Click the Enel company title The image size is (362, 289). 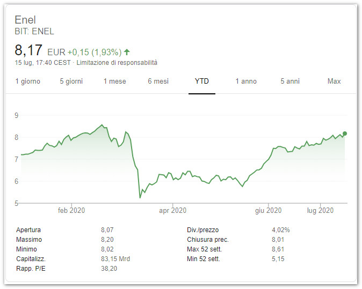(x=25, y=20)
